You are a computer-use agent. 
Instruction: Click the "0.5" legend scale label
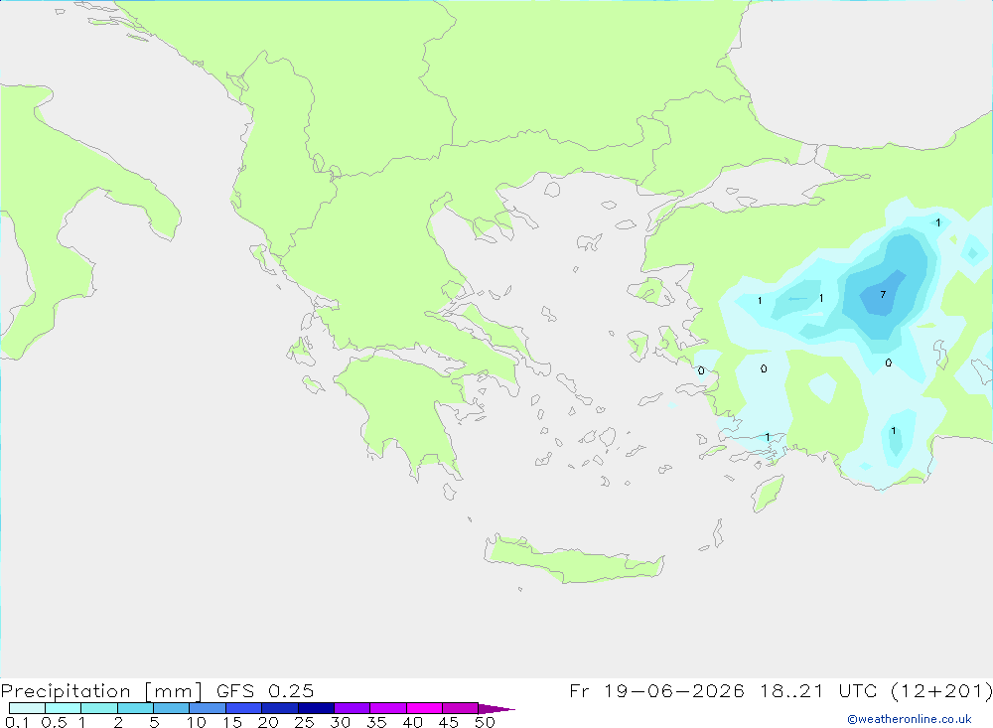(54, 722)
